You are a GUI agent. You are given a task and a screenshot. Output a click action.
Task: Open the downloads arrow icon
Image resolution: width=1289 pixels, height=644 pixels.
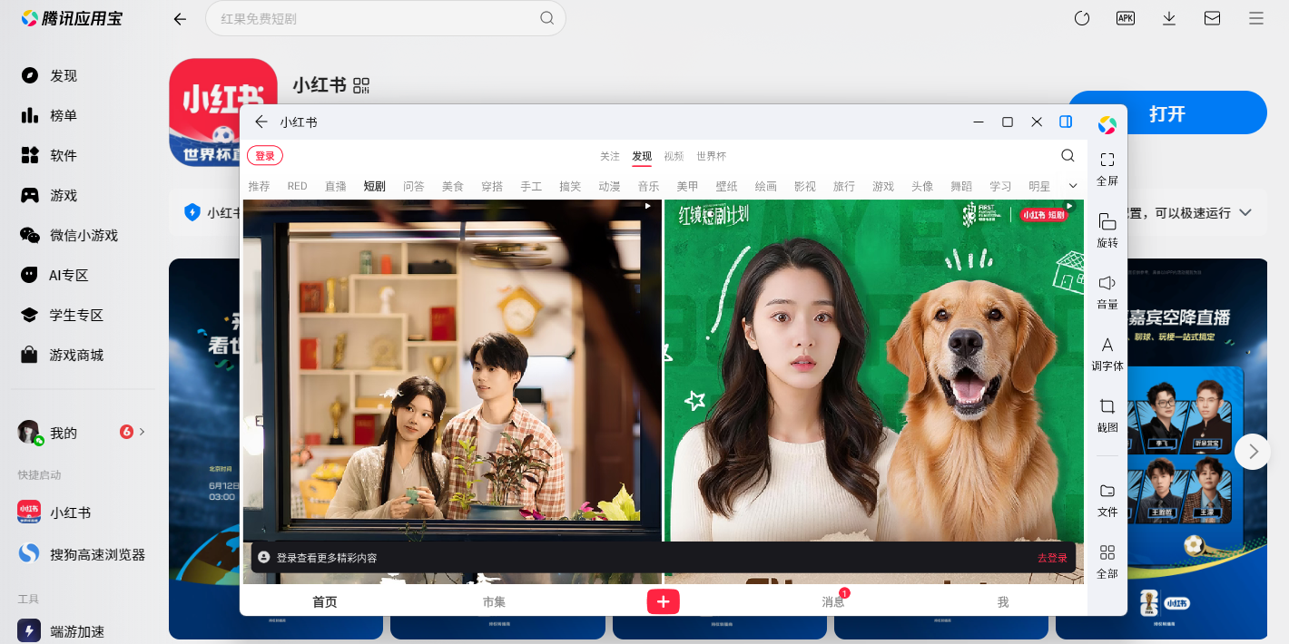[x=1169, y=18]
